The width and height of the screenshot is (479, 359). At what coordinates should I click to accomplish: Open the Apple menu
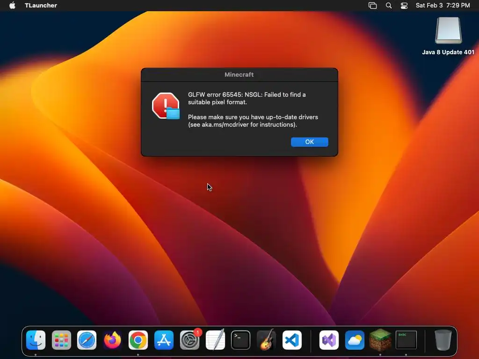coord(12,6)
